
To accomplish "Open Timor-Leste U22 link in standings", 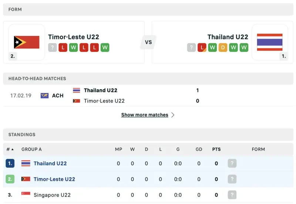I will click(54, 179).
